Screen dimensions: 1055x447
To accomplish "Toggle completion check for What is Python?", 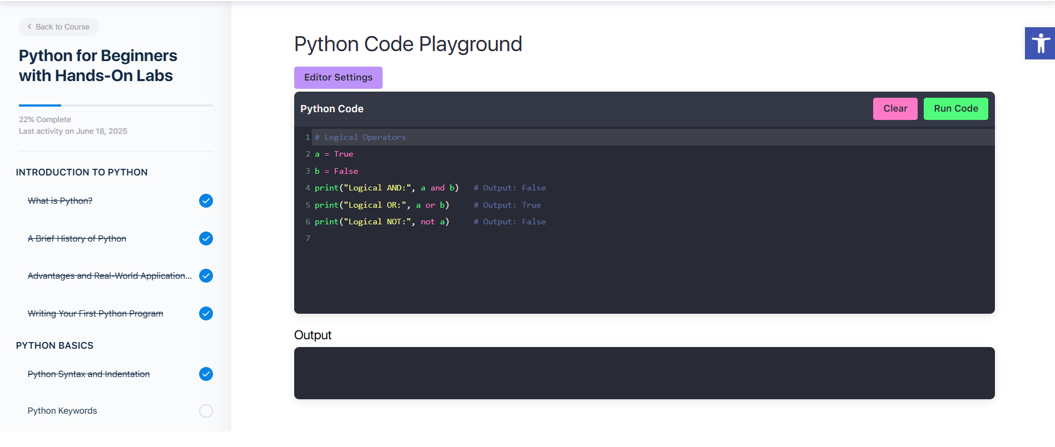I will click(x=206, y=201).
